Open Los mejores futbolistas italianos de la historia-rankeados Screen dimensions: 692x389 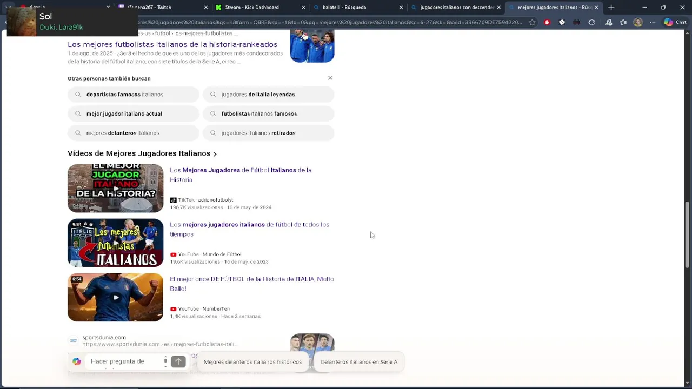coord(172,44)
